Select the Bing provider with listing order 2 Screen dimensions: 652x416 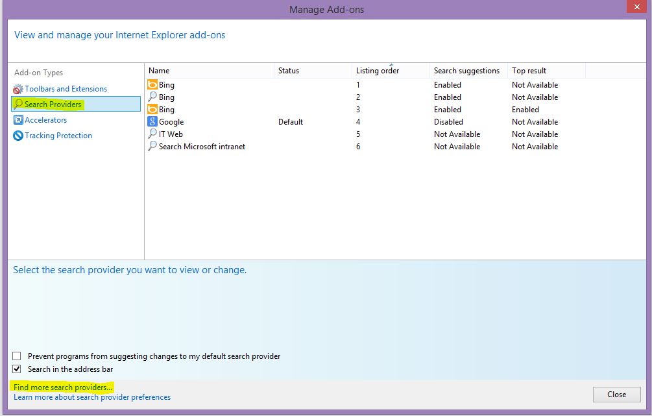point(166,97)
